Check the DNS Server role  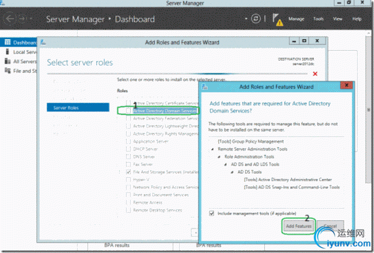pos(128,156)
